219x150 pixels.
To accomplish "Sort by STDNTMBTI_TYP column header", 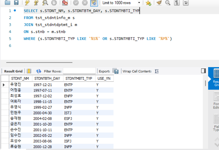I will point(79,78).
